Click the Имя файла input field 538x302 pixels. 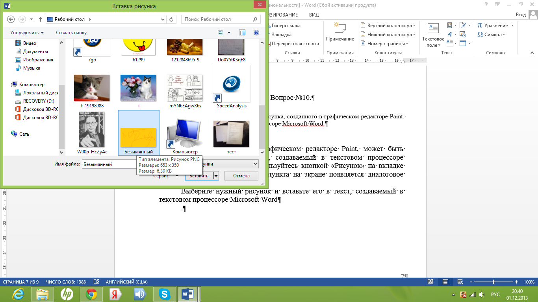(109, 164)
